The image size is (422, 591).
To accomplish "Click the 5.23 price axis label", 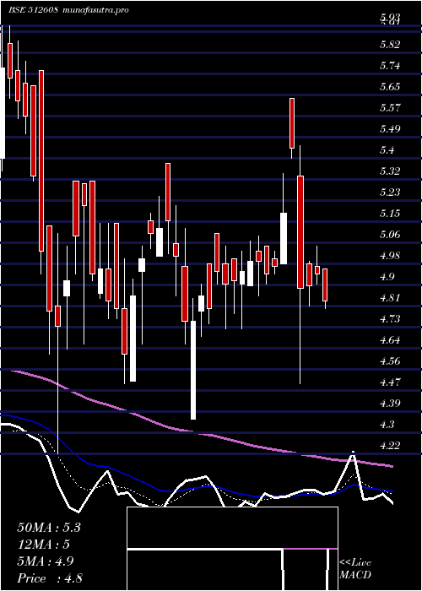I will tap(390, 192).
